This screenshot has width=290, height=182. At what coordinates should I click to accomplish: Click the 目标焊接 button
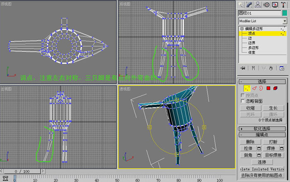click(273, 155)
